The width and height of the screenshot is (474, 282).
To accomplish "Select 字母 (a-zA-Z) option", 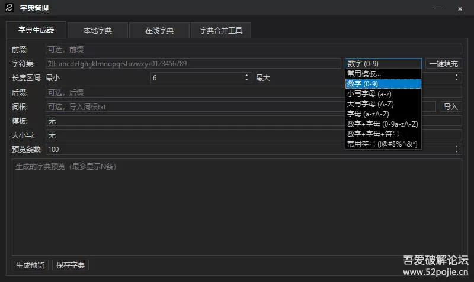I will (383, 114).
